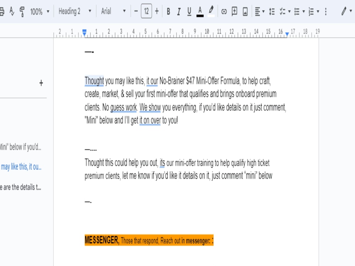Open the Arial font dropdown
The width and height of the screenshot is (355, 266).
[113, 11]
